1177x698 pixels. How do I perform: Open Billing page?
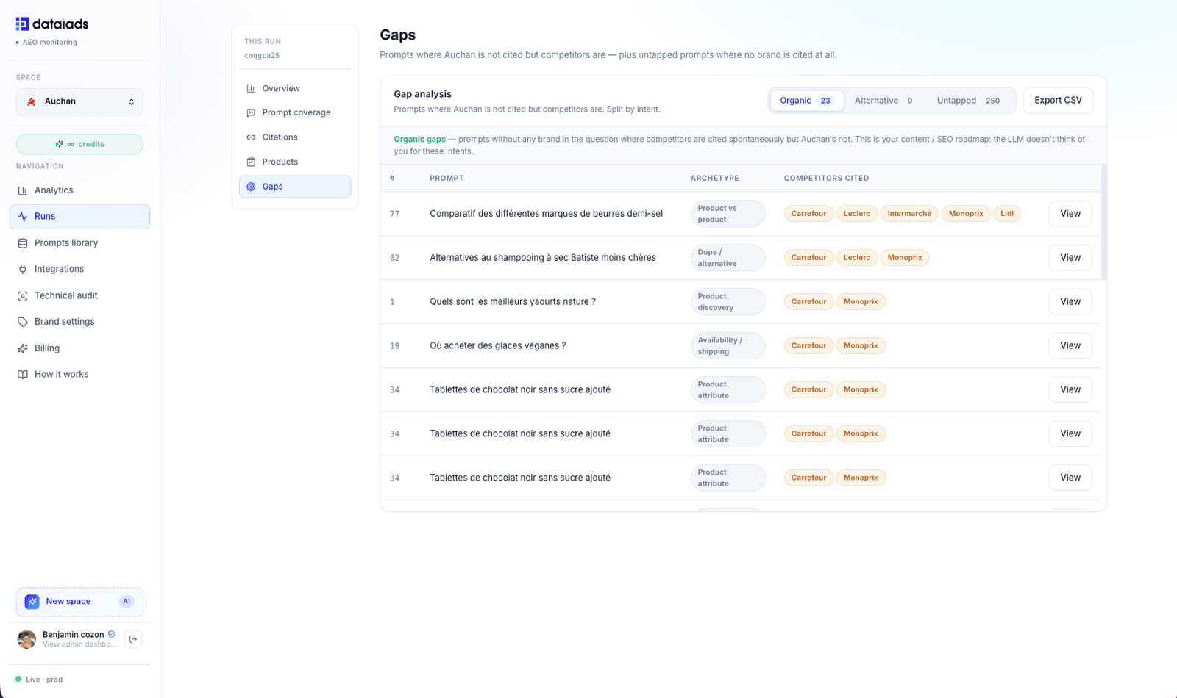79,348
